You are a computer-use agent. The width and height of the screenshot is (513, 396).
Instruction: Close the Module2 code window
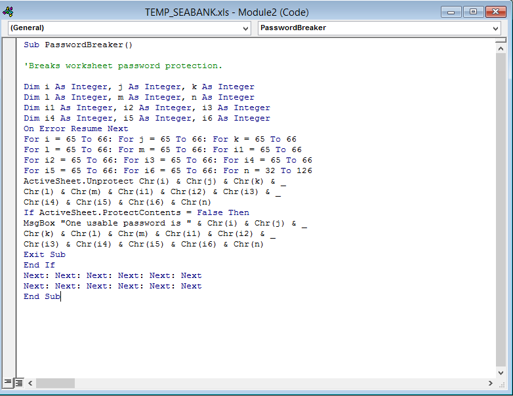pyautogui.click(x=495, y=12)
